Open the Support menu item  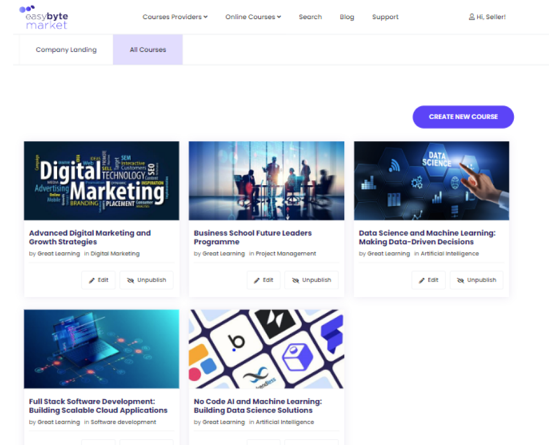385,17
